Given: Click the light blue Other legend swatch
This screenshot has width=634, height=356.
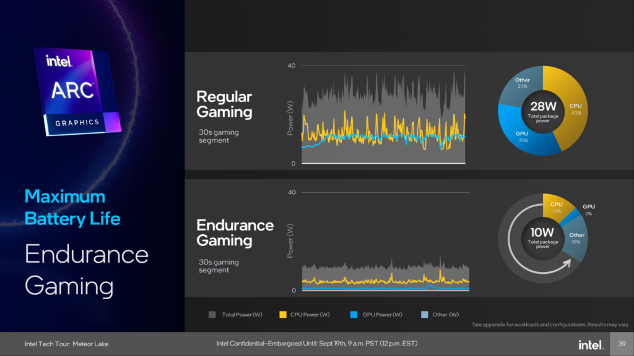Looking at the screenshot, I should click(425, 315).
